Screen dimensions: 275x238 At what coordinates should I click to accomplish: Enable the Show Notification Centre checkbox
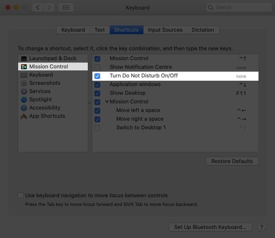[97, 67]
